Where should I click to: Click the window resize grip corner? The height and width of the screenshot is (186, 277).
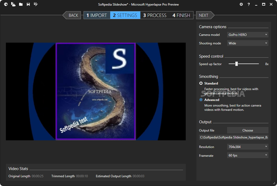click(x=274, y=183)
